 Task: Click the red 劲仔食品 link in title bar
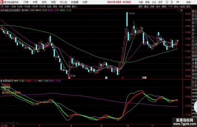127,2
